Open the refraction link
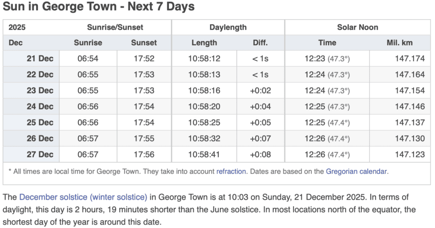The width and height of the screenshot is (435, 228). pyautogui.click(x=231, y=172)
